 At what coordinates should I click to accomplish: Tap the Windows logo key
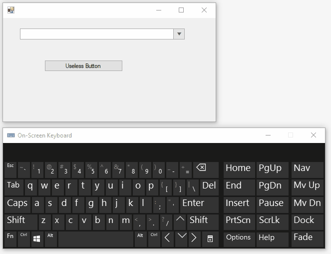pos(37,239)
